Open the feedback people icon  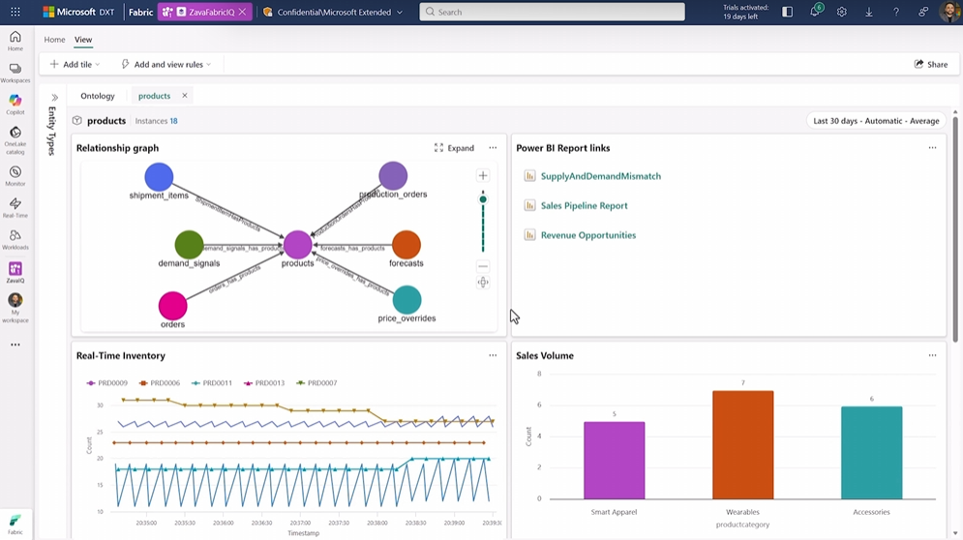tap(923, 12)
